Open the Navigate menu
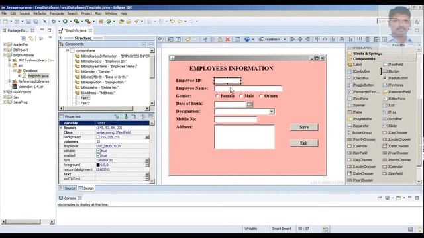This screenshot has height=238, width=424. pos(57,13)
